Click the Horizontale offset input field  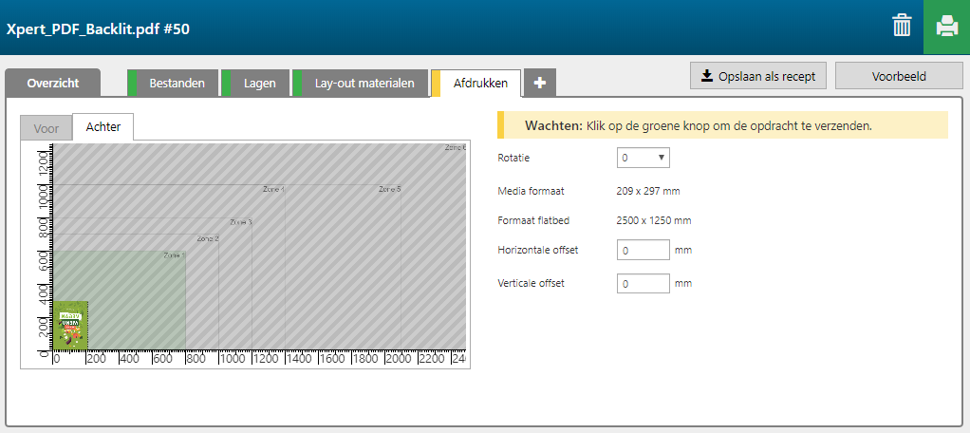(x=643, y=252)
